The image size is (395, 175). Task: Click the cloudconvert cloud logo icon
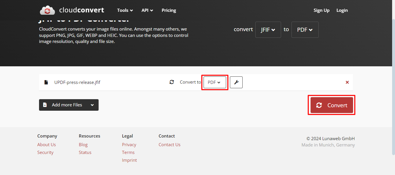pos(47,10)
